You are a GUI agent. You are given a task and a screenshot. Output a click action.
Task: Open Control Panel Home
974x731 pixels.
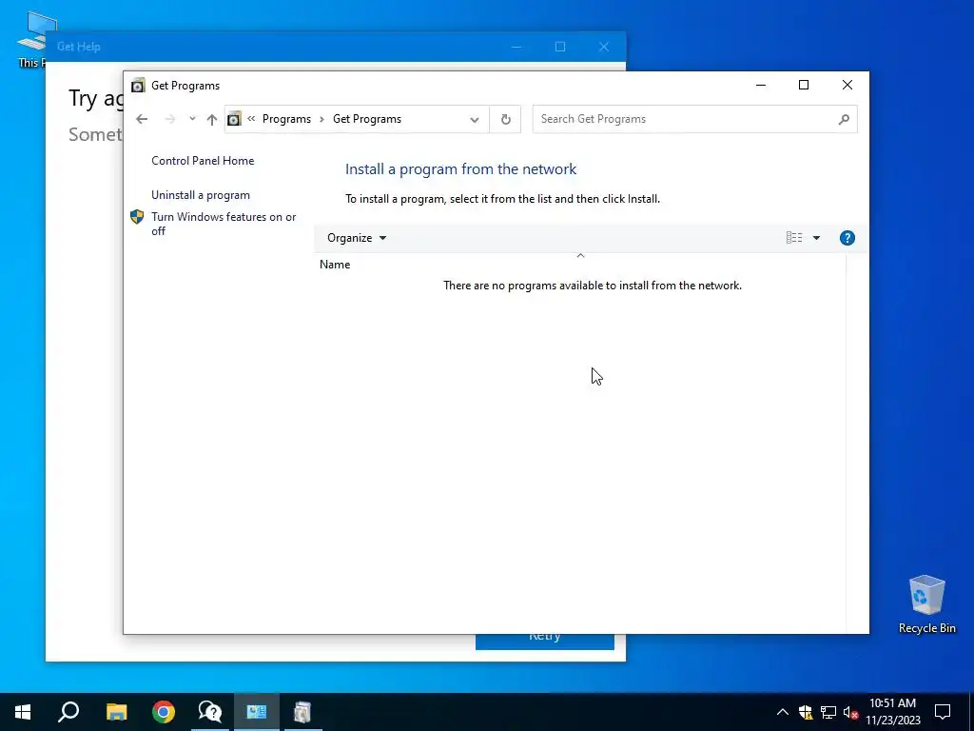pos(203,160)
